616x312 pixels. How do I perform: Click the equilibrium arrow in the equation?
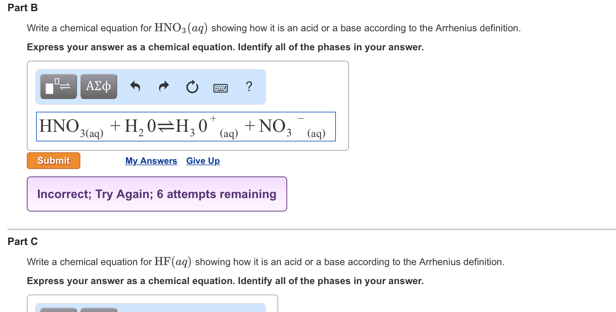[x=166, y=127]
